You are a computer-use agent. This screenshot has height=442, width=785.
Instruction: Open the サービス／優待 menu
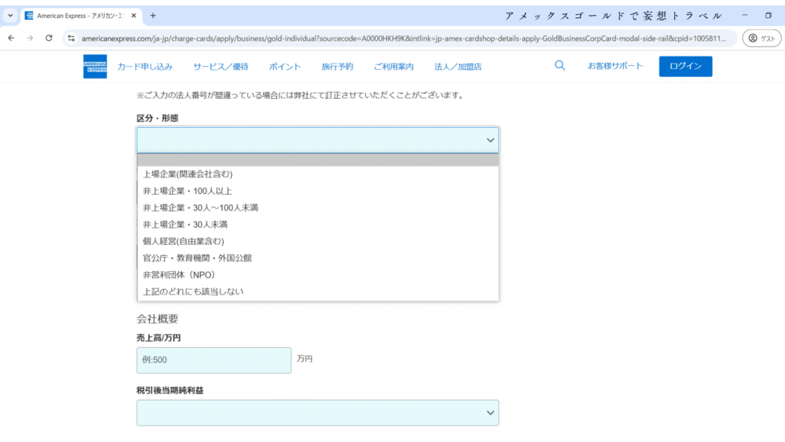(221, 67)
